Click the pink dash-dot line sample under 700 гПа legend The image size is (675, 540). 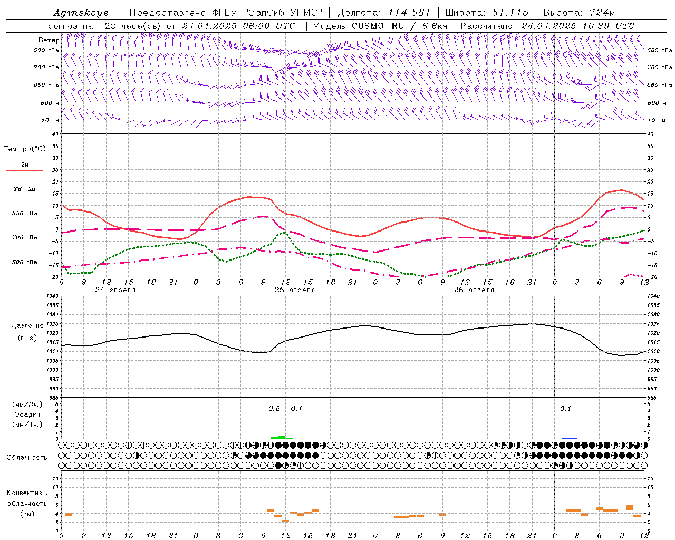coord(23,244)
